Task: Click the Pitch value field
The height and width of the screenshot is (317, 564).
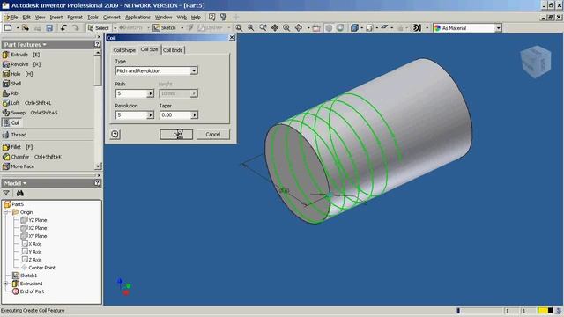Action: 131,93
